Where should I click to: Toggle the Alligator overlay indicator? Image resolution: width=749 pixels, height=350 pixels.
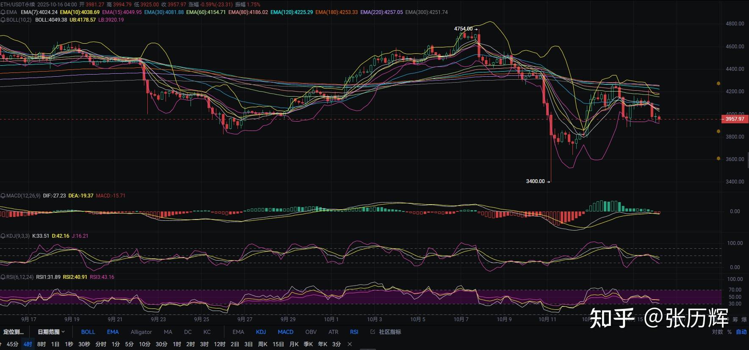click(141, 332)
